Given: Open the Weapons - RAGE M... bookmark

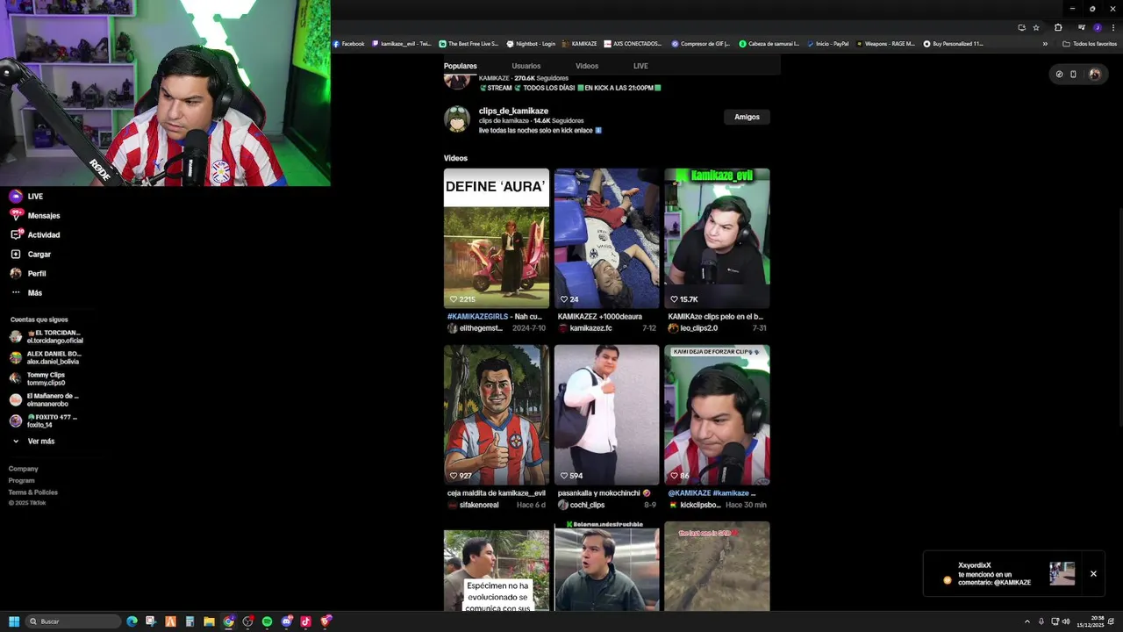Looking at the screenshot, I should point(885,44).
